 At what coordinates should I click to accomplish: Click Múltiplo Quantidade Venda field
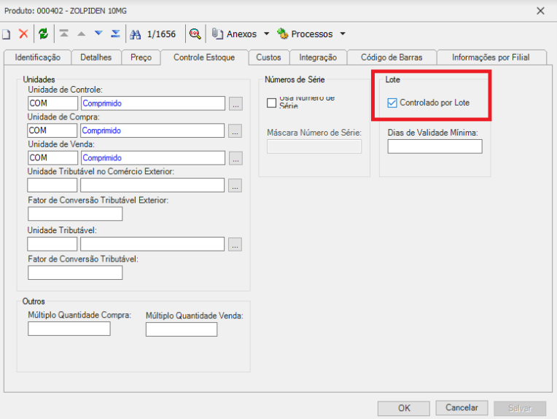[182, 329]
